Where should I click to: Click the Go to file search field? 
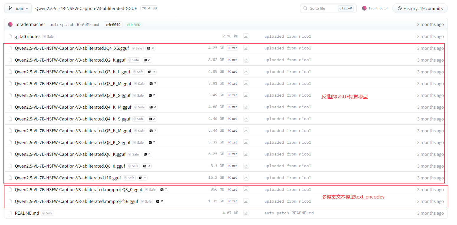[322, 9]
